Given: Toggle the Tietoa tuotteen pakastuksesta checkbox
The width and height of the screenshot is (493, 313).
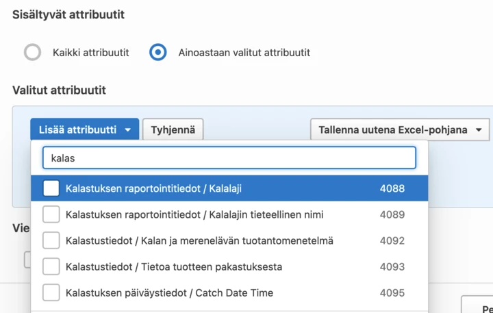Looking at the screenshot, I should [x=51, y=266].
